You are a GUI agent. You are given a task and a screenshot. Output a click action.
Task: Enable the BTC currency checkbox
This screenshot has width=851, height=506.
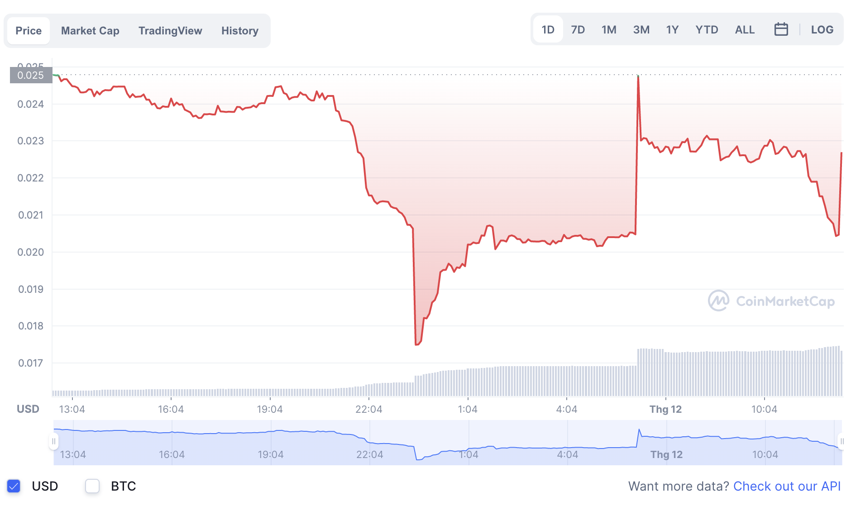92,486
